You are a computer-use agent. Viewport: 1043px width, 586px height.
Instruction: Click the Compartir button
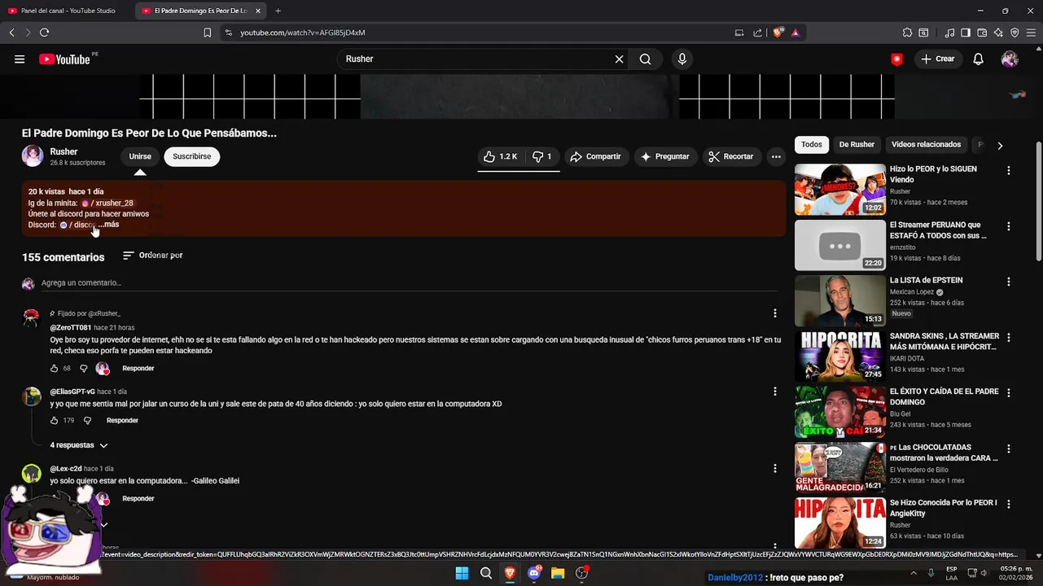(597, 156)
